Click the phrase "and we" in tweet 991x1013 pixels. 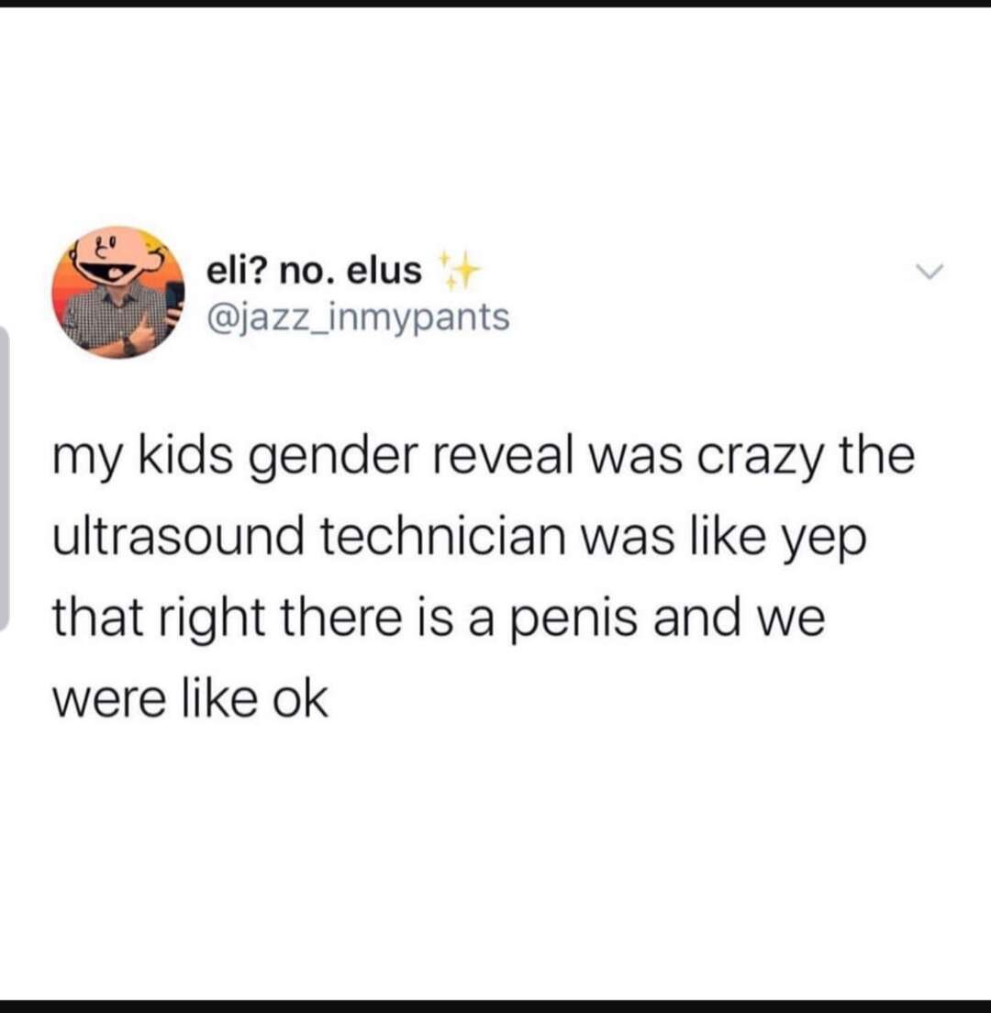pos(739,617)
